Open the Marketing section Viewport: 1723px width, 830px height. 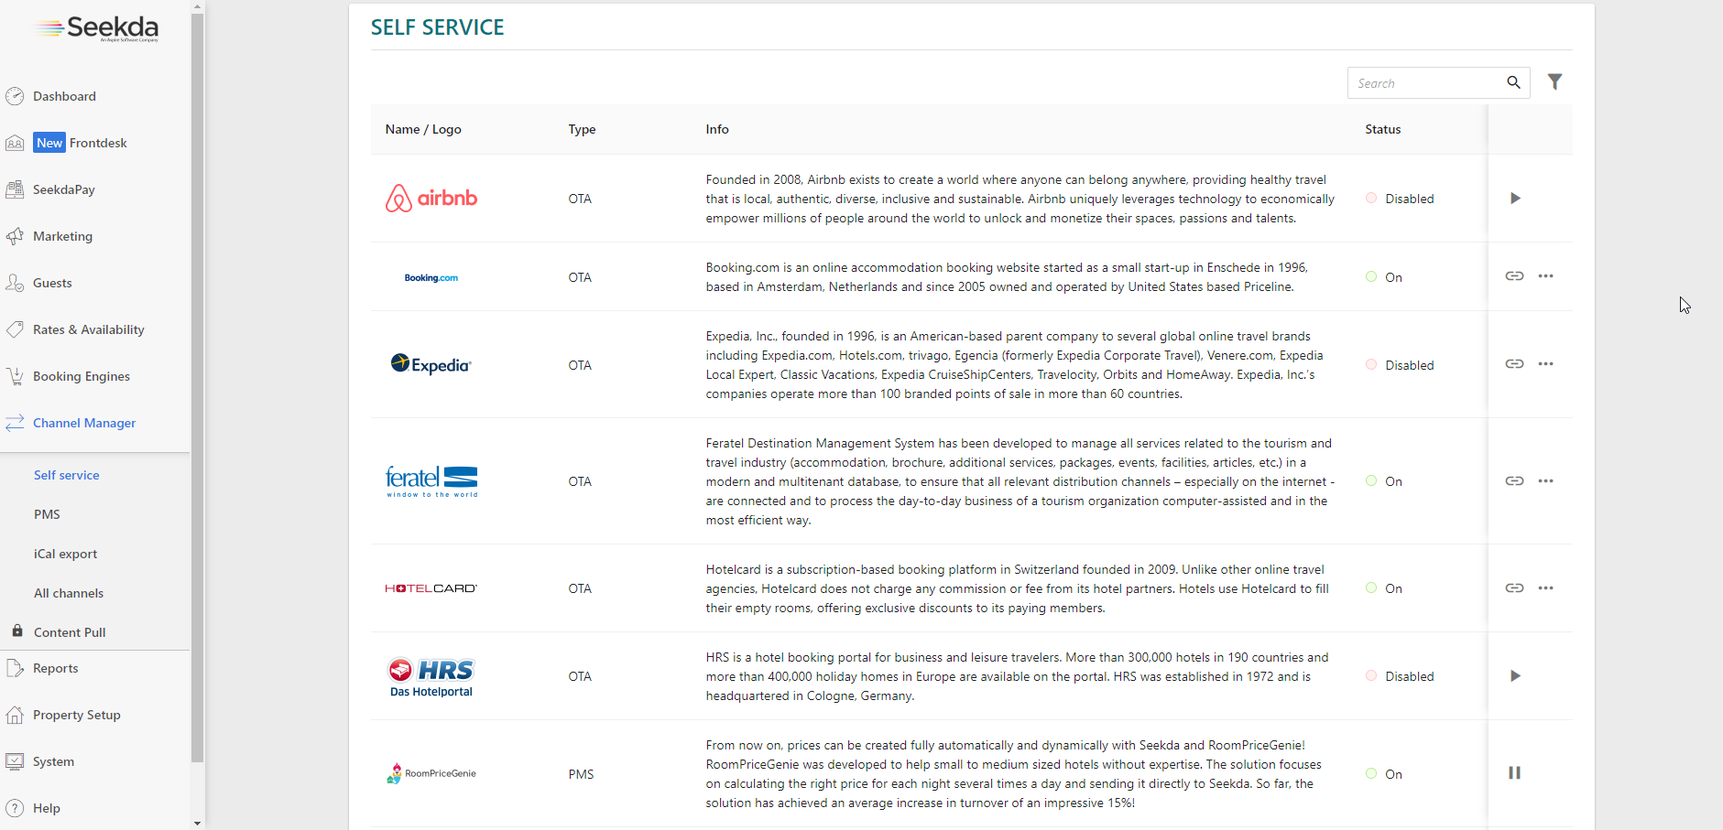point(61,236)
